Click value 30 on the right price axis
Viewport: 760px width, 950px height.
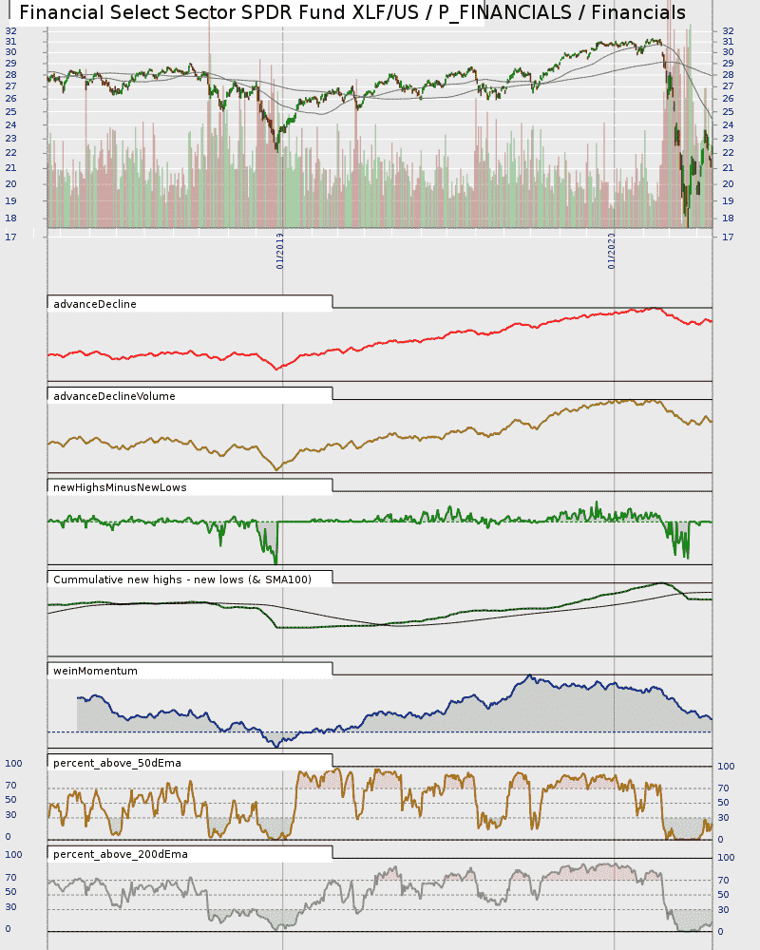(728, 52)
